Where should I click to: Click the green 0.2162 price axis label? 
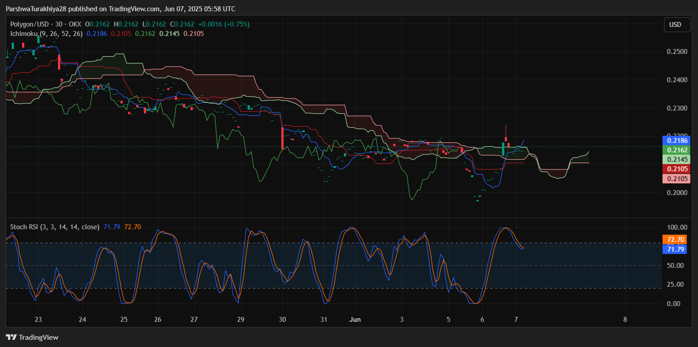[675, 150]
